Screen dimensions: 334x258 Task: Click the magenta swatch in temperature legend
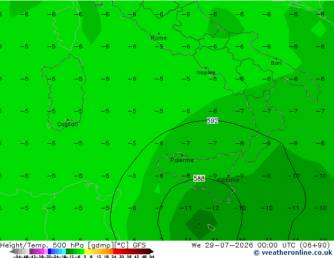[42, 251]
